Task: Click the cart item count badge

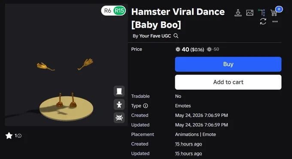Action: pos(279,9)
